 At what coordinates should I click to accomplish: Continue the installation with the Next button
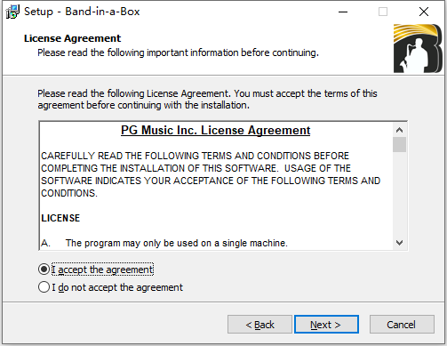coord(326,325)
